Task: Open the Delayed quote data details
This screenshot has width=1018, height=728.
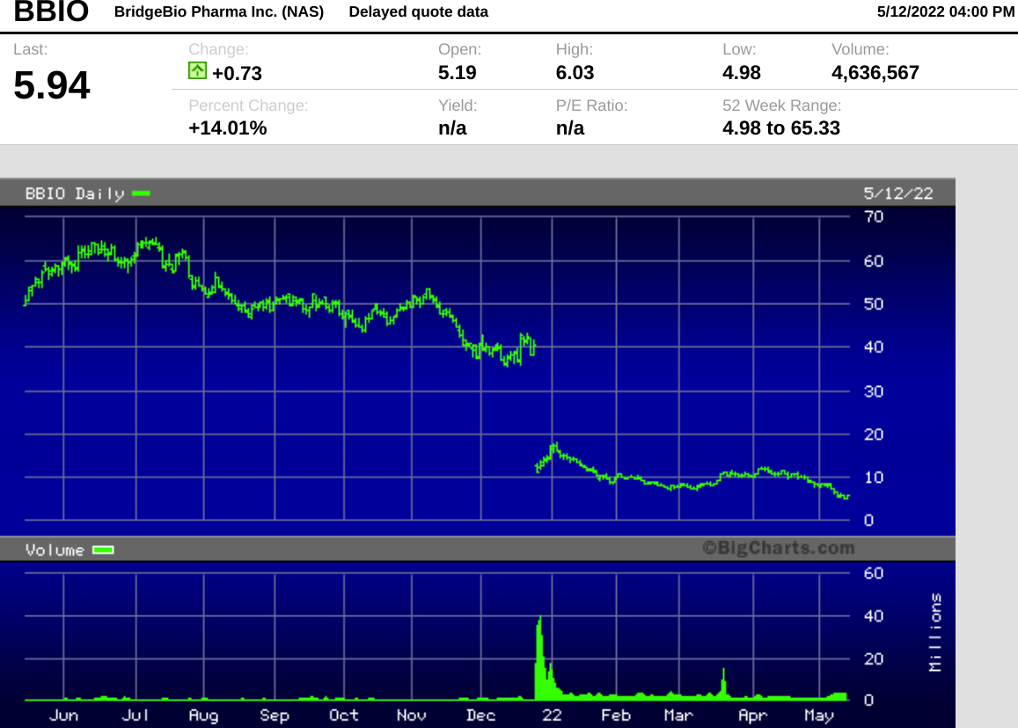Action: click(x=418, y=11)
